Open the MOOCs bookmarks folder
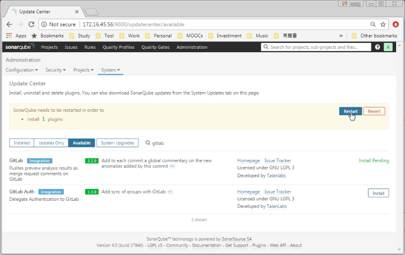This screenshot has height=255, width=405. coord(190,36)
